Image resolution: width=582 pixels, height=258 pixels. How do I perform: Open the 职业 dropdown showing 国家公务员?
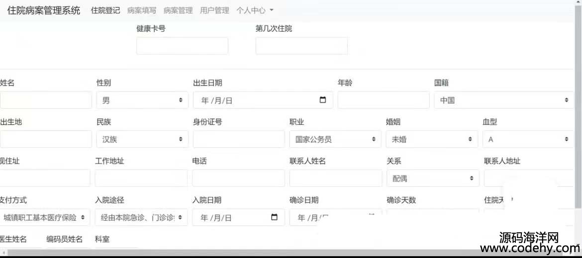point(335,139)
